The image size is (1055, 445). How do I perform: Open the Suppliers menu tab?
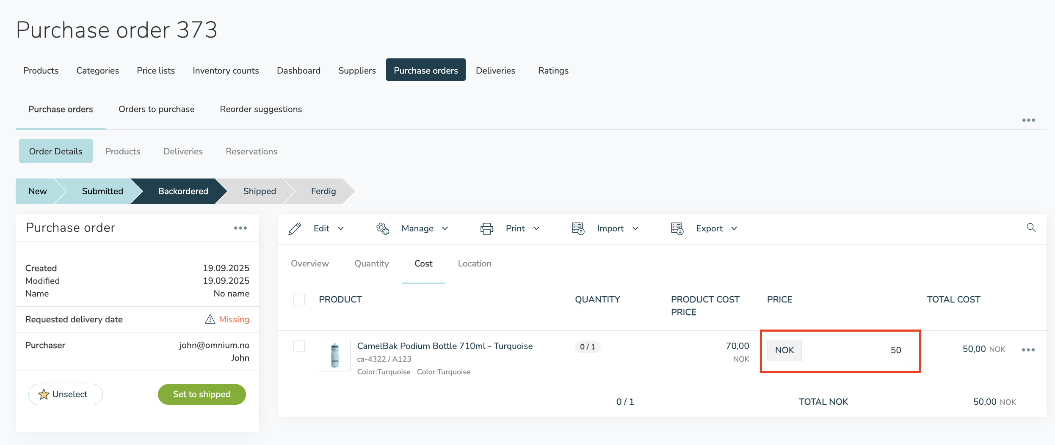coord(357,71)
